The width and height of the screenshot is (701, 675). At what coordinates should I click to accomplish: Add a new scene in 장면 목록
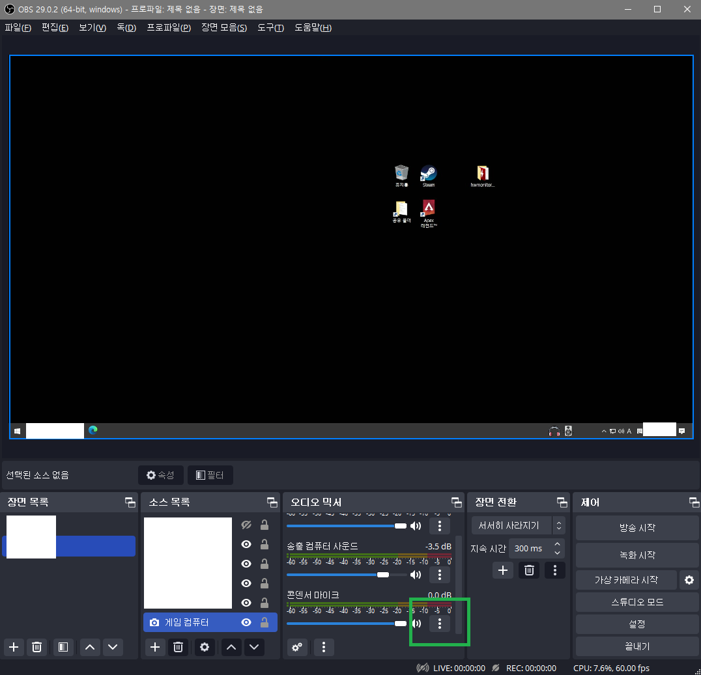[x=14, y=647]
